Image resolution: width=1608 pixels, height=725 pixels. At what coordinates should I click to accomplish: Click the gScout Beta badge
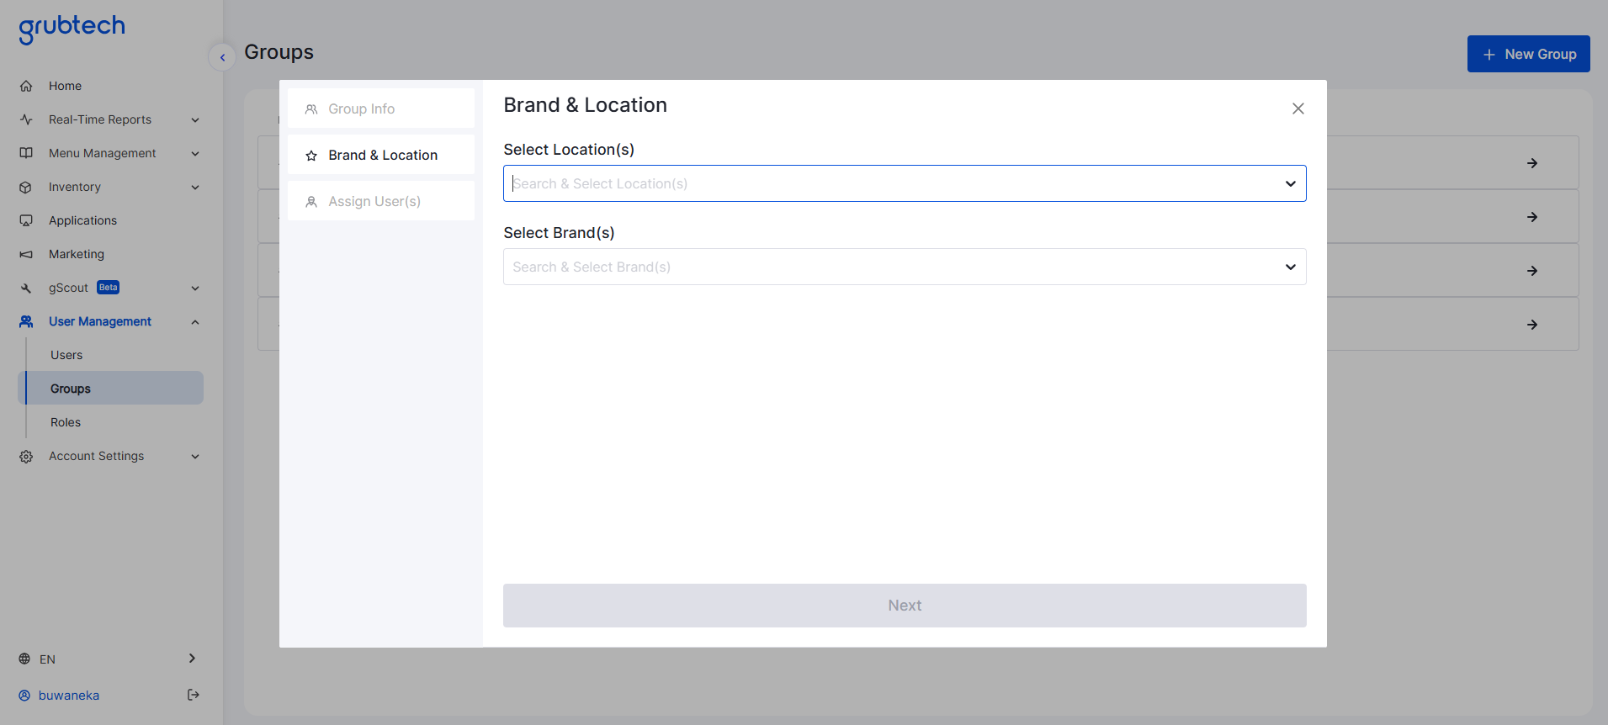coord(109,287)
